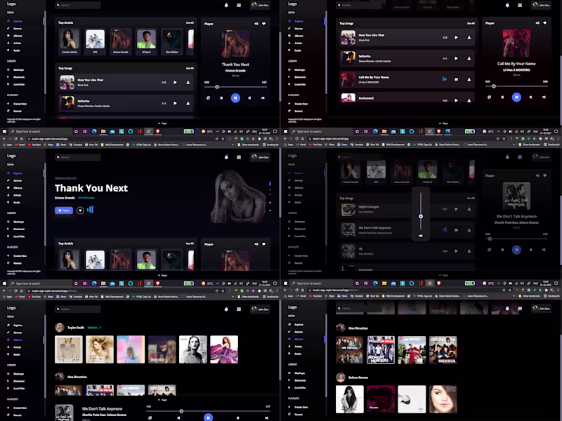
Task: Open Taylor Swift 1989 album cover
Action: [69, 349]
